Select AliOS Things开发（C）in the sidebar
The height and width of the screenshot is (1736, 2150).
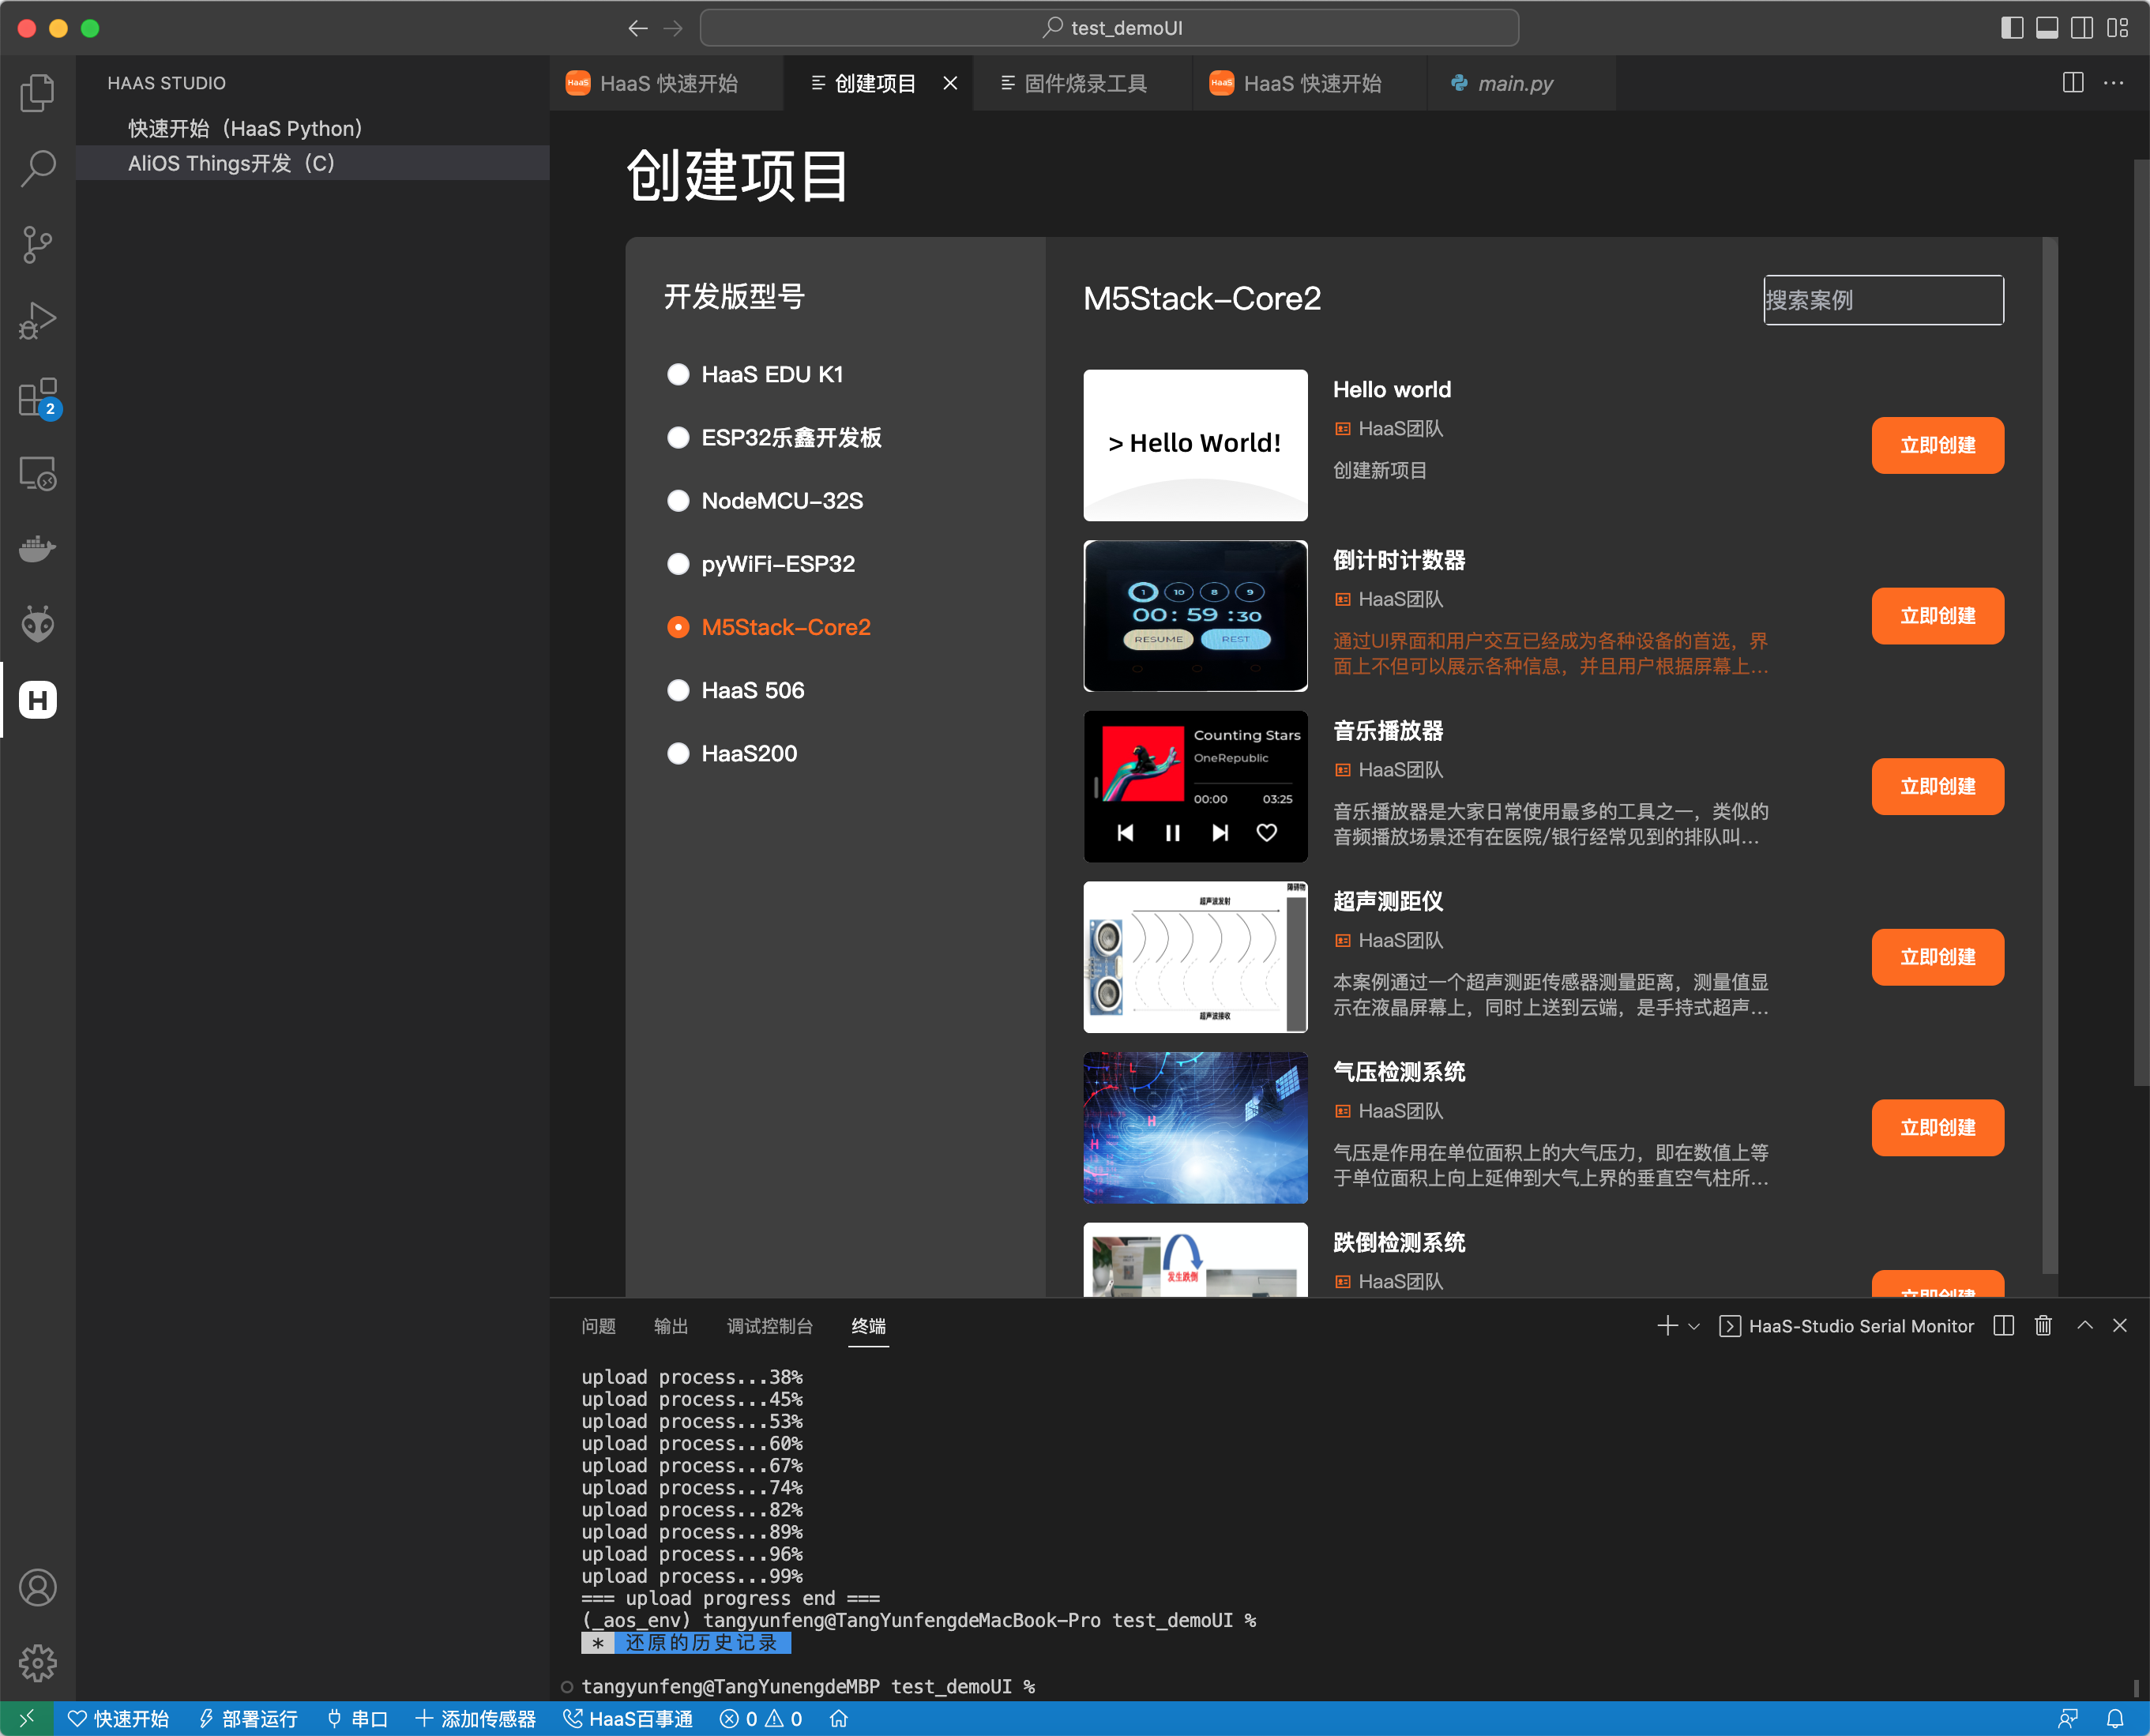click(232, 163)
